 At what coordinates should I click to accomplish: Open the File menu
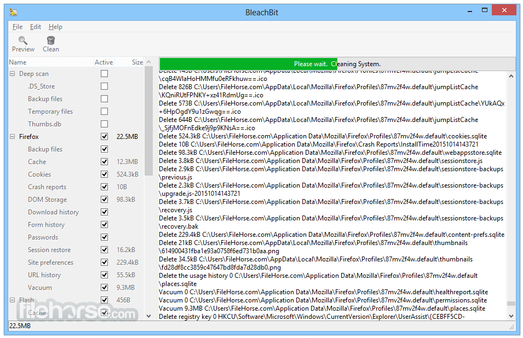[x=18, y=27]
